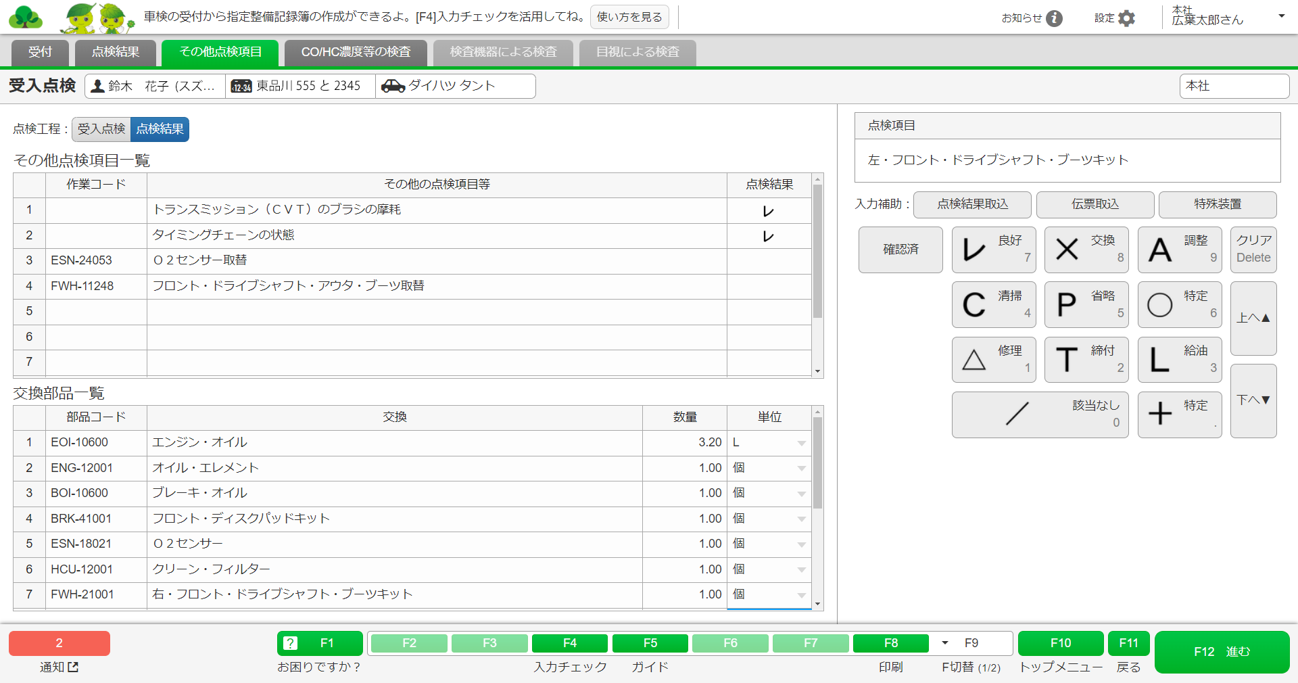The width and height of the screenshot is (1298, 683).
Task: Switch to the CO/HC濃度等の検査 tab
Action: [356, 52]
